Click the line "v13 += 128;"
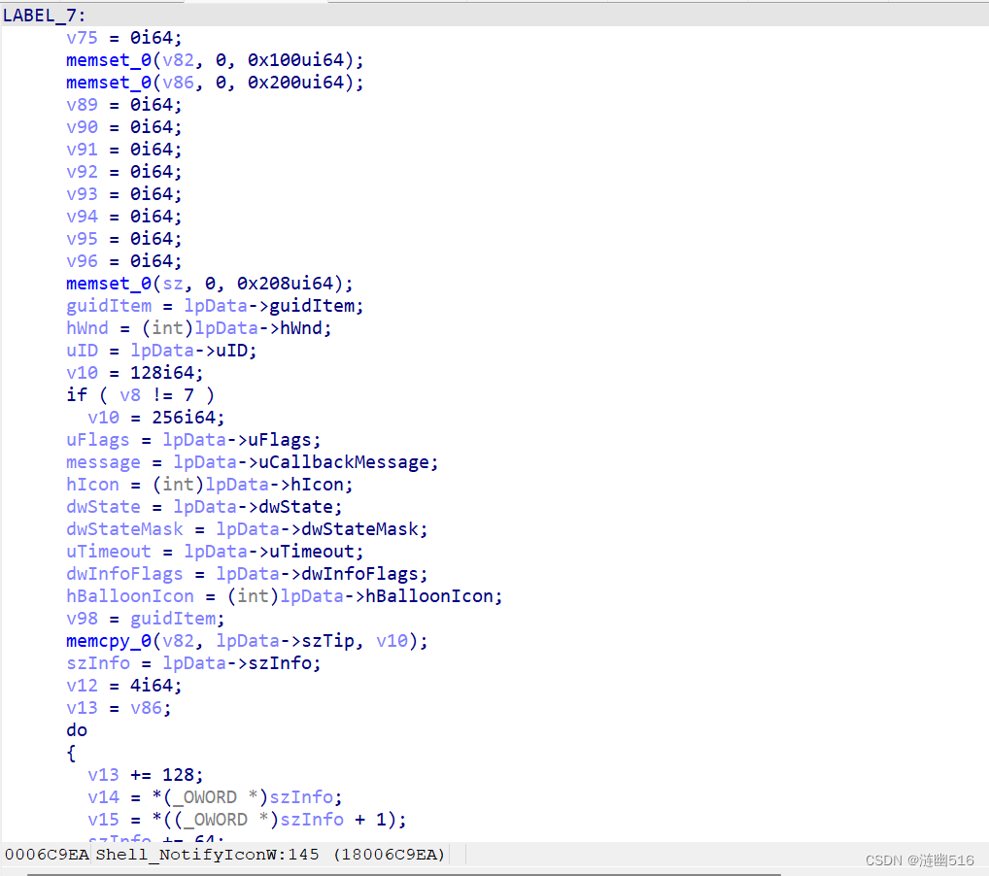Image resolution: width=989 pixels, height=876 pixels. [145, 776]
